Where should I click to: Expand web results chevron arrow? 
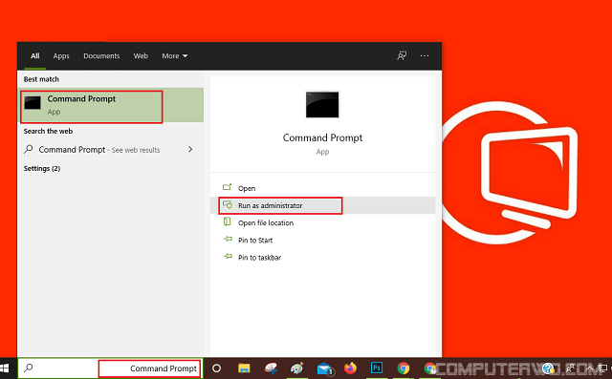pos(190,150)
